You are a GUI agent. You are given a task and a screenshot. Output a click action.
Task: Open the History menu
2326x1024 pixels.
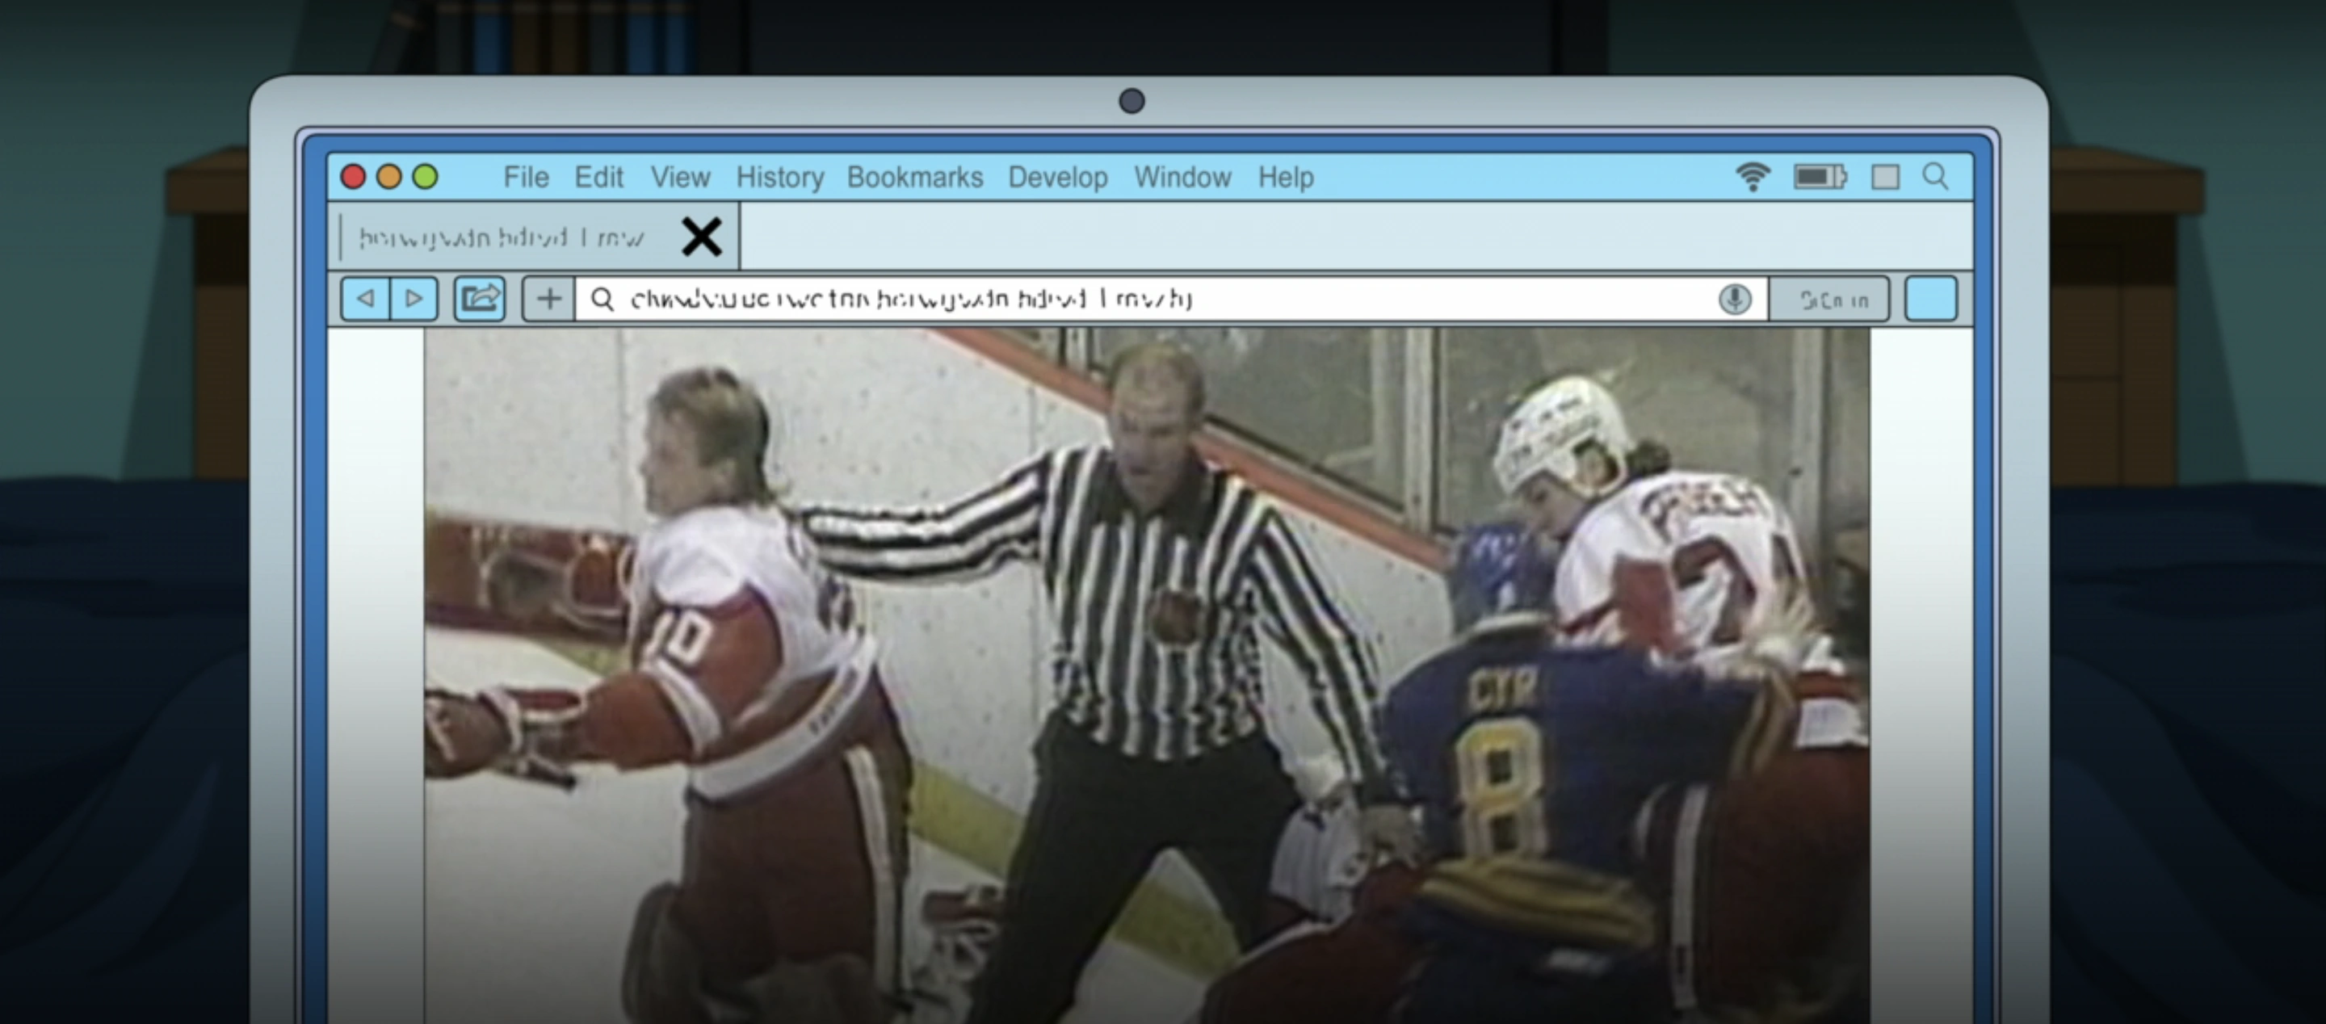(x=779, y=177)
